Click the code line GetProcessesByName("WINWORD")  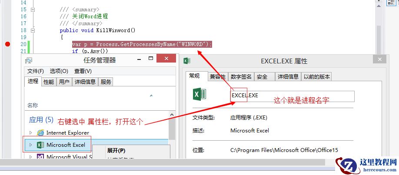click(142, 44)
